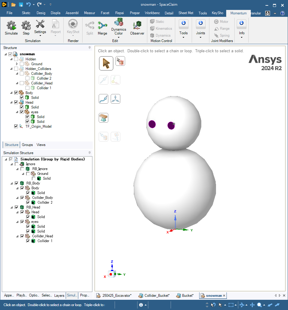
Task: Click the Tools ribbon icon
Action: 183,23
